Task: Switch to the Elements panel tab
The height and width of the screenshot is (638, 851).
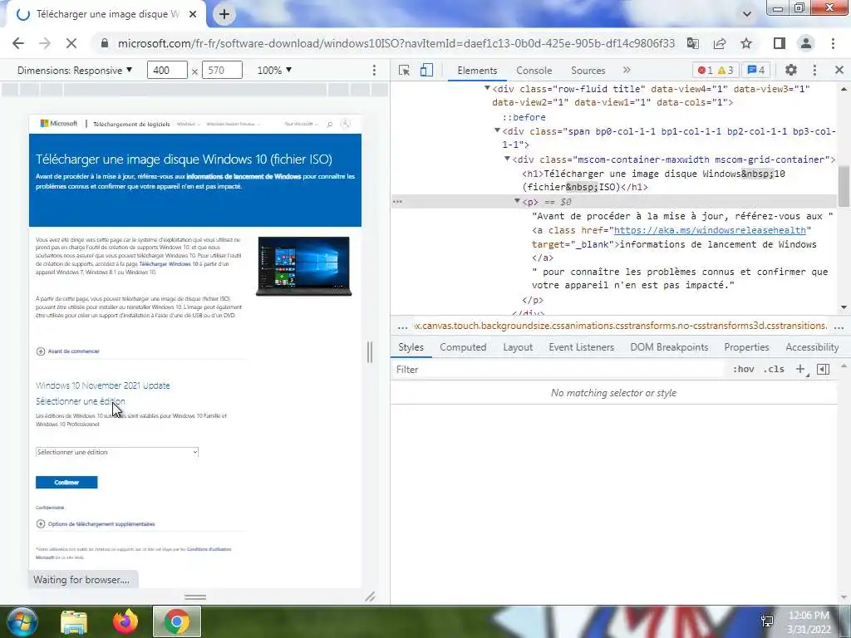Action: tap(477, 71)
